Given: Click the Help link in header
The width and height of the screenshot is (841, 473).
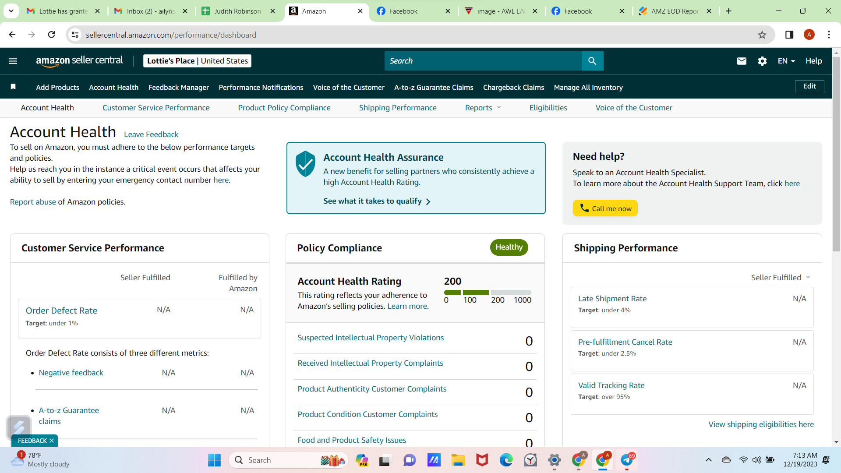Looking at the screenshot, I should tap(813, 61).
